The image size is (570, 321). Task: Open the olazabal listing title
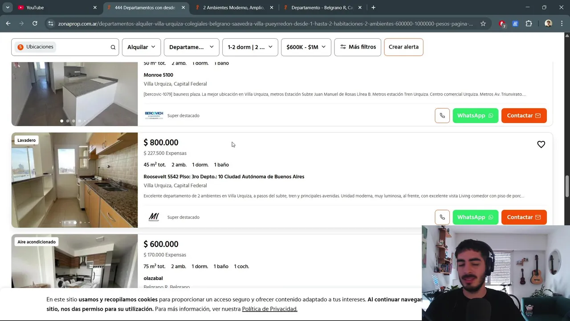pos(153,278)
